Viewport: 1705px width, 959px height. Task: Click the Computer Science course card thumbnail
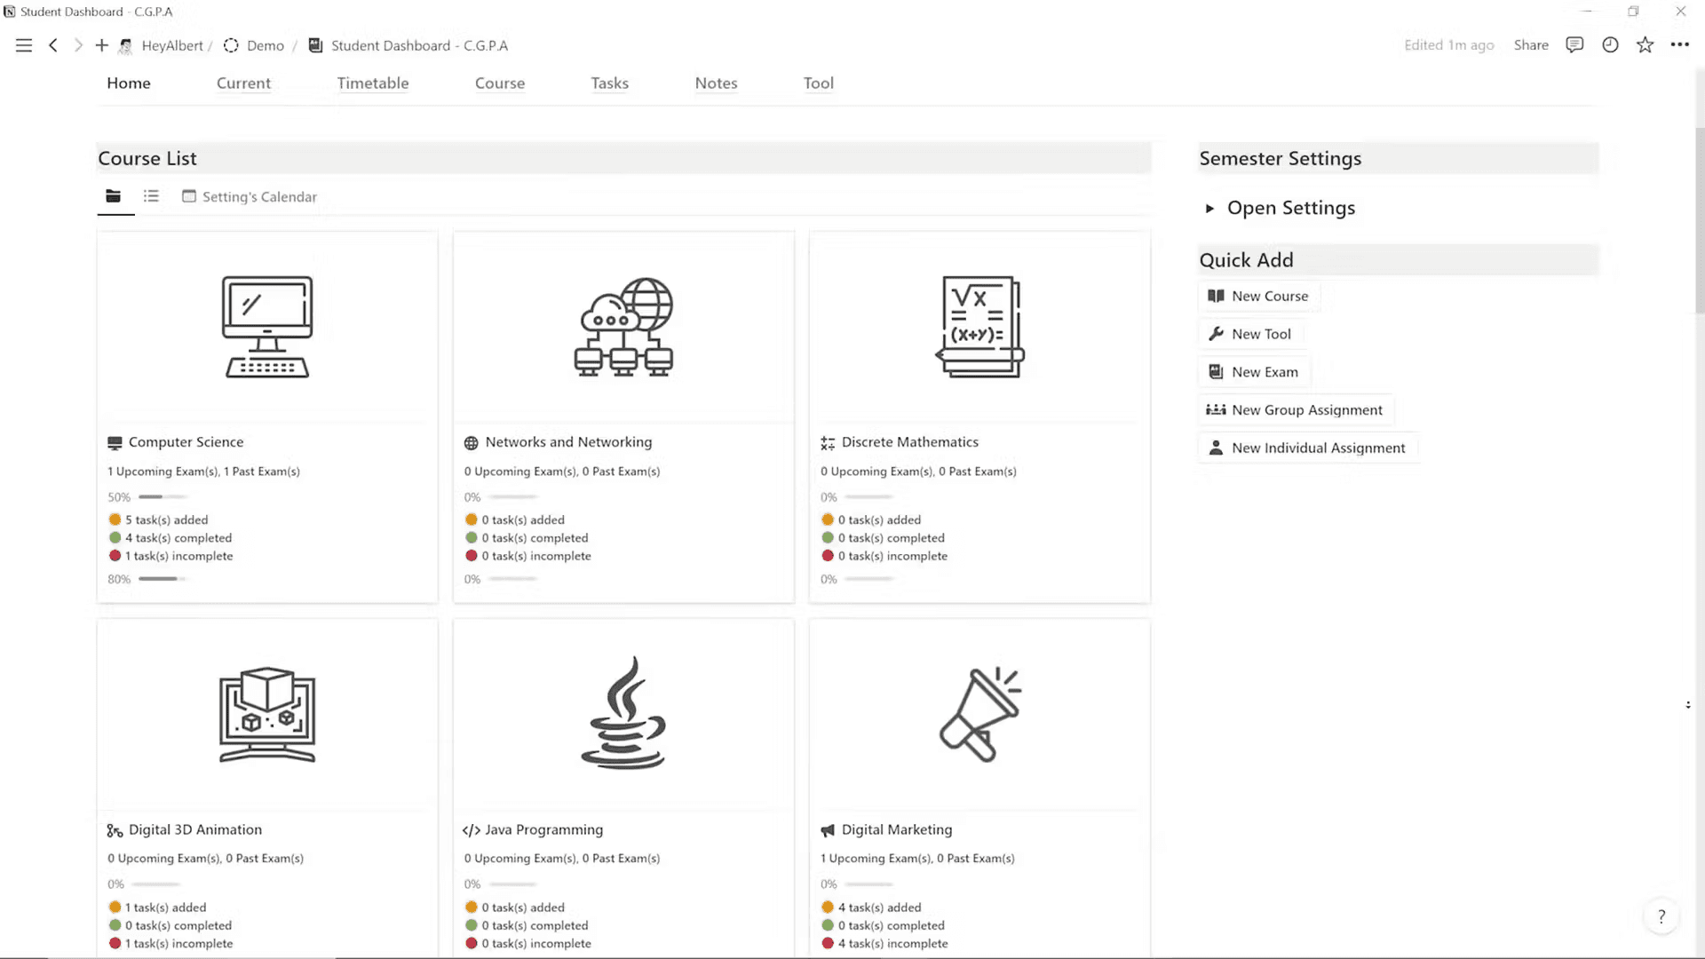[267, 328]
